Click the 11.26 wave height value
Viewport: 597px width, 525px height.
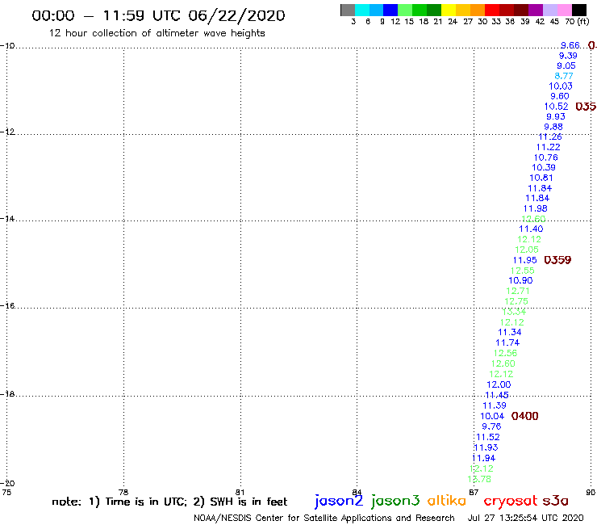pyautogui.click(x=550, y=136)
